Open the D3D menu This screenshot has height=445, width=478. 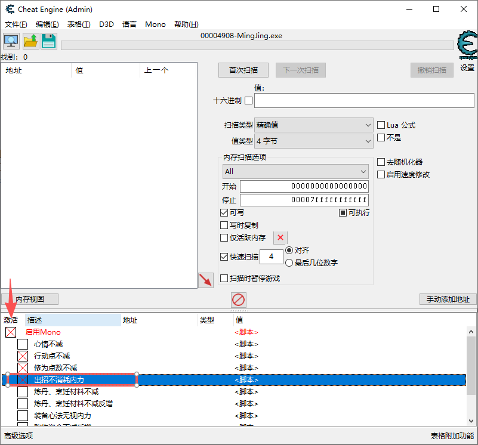(106, 24)
